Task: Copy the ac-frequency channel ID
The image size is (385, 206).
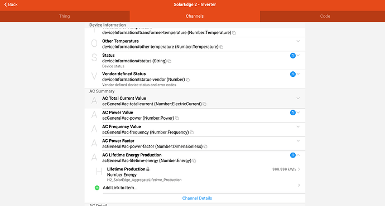Action: [x=192, y=133]
